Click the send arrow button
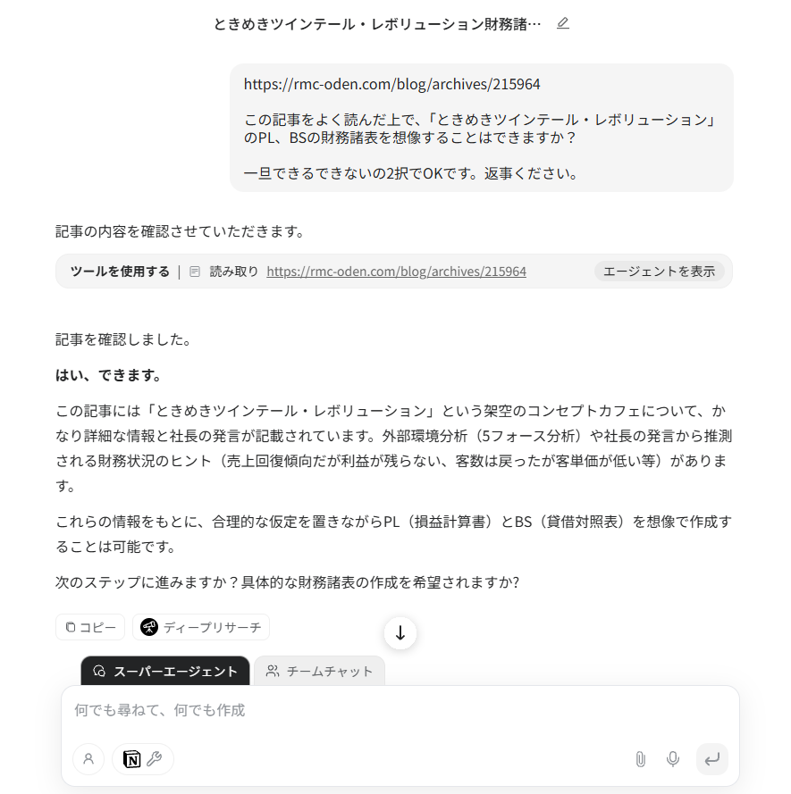 point(712,759)
